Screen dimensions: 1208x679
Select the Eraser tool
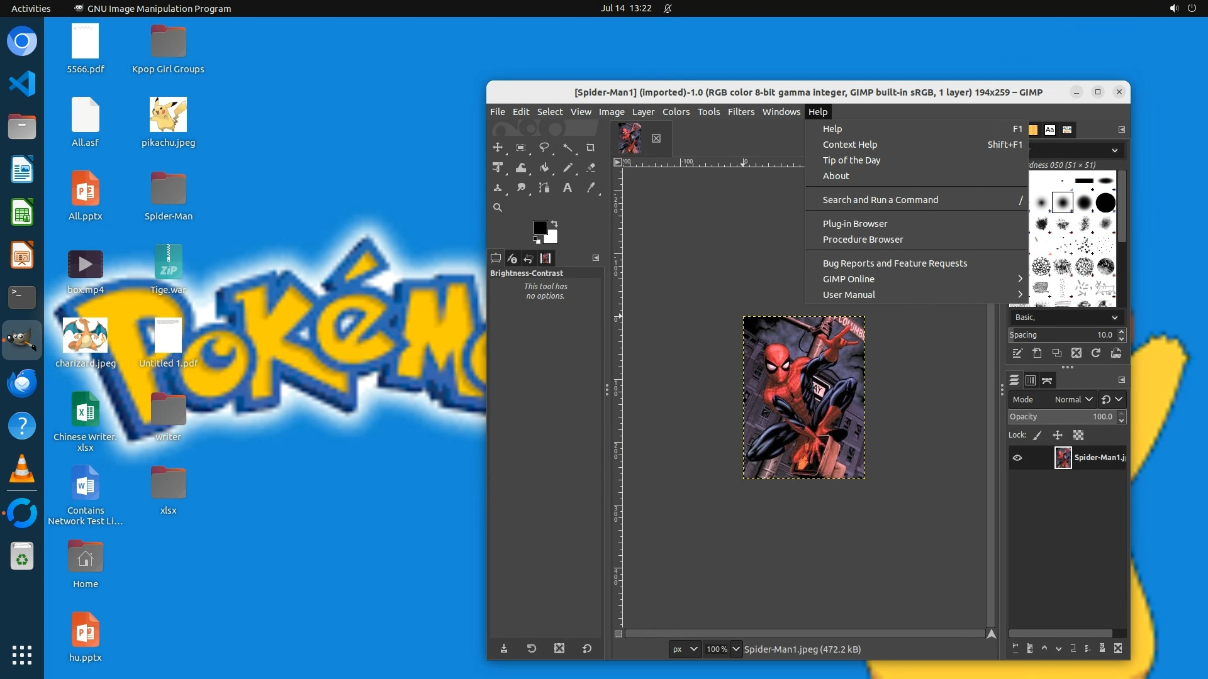point(591,168)
